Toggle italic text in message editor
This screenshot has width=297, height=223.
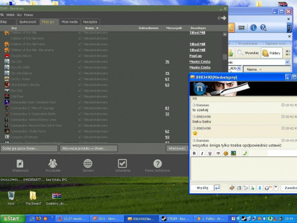click(202, 153)
